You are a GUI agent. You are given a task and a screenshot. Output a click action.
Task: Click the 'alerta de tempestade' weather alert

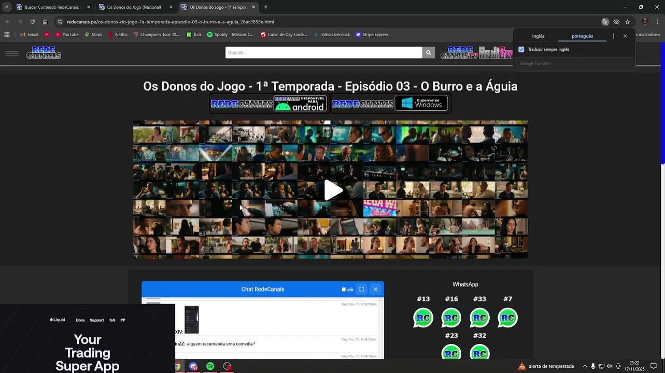tap(546, 366)
